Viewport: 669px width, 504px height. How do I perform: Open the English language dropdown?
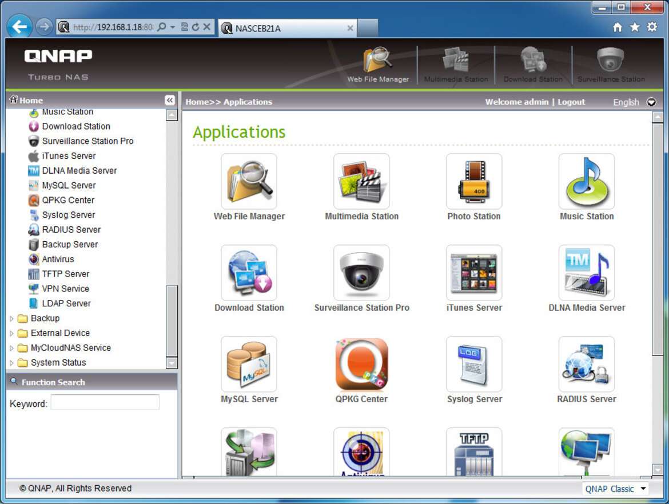click(651, 102)
